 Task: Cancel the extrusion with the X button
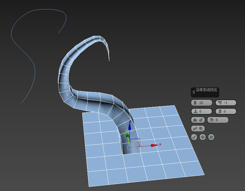click(211, 137)
